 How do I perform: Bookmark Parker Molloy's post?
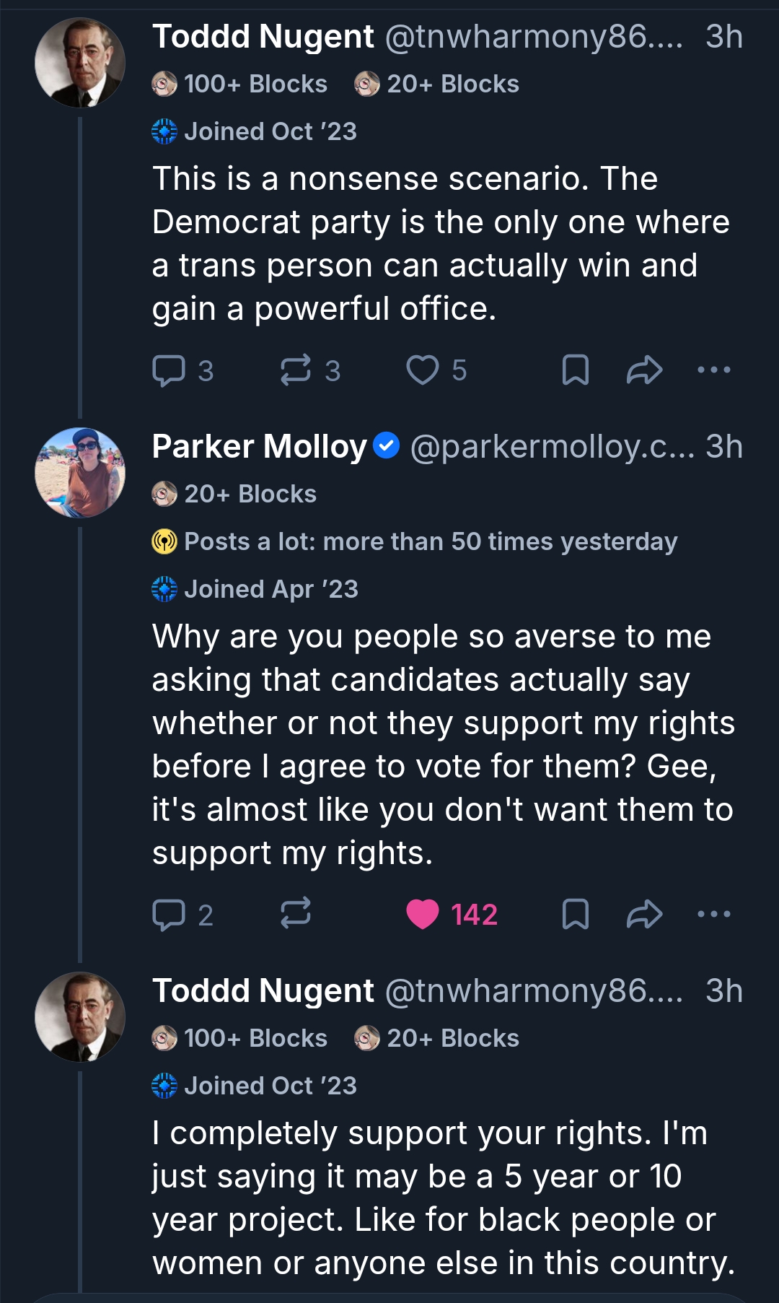point(575,915)
